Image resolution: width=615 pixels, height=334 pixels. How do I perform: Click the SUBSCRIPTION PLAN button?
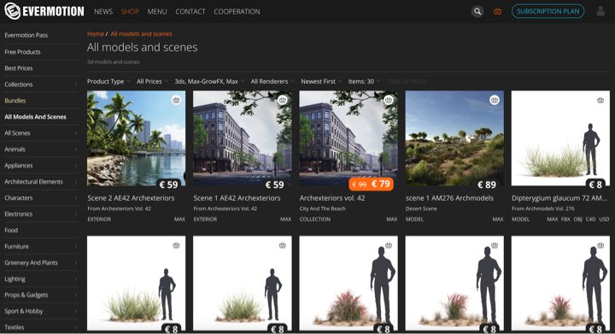[x=548, y=11]
